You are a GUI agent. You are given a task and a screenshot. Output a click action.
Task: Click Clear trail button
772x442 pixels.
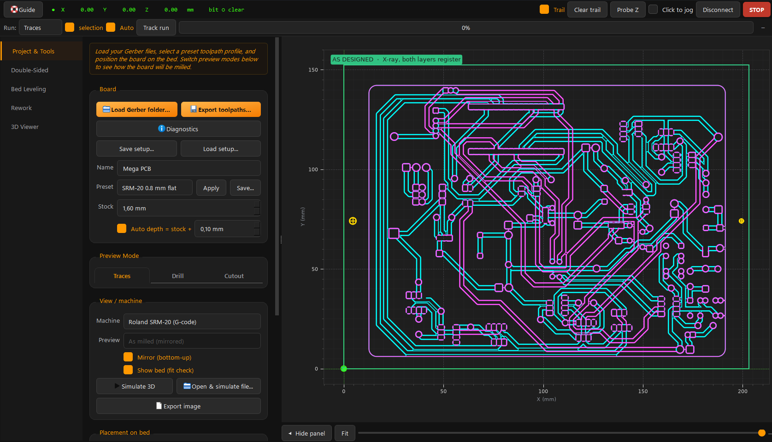pyautogui.click(x=587, y=10)
